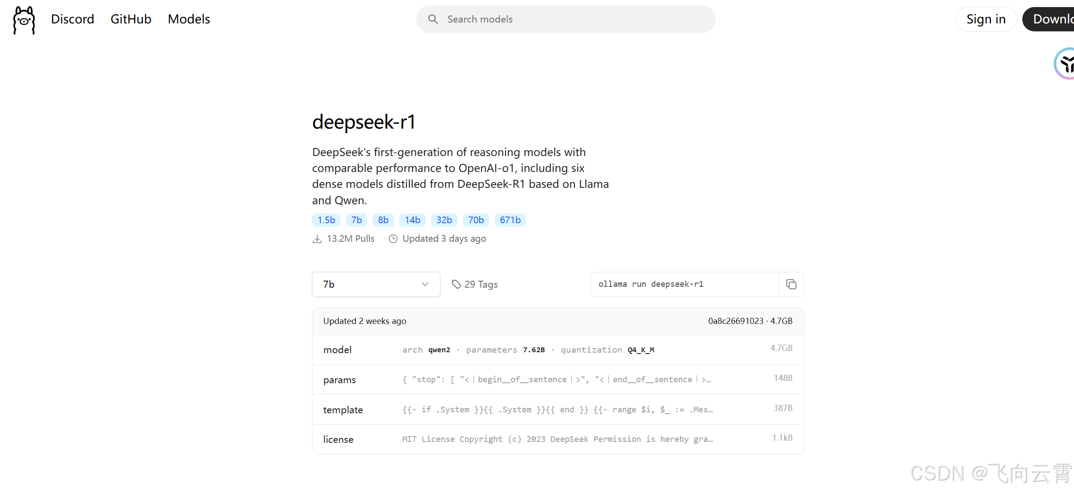Open the license file row

(x=558, y=439)
